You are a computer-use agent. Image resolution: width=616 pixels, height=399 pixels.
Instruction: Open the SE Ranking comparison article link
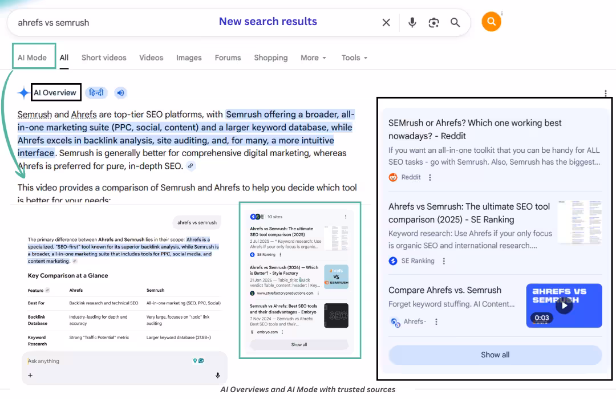tap(468, 214)
